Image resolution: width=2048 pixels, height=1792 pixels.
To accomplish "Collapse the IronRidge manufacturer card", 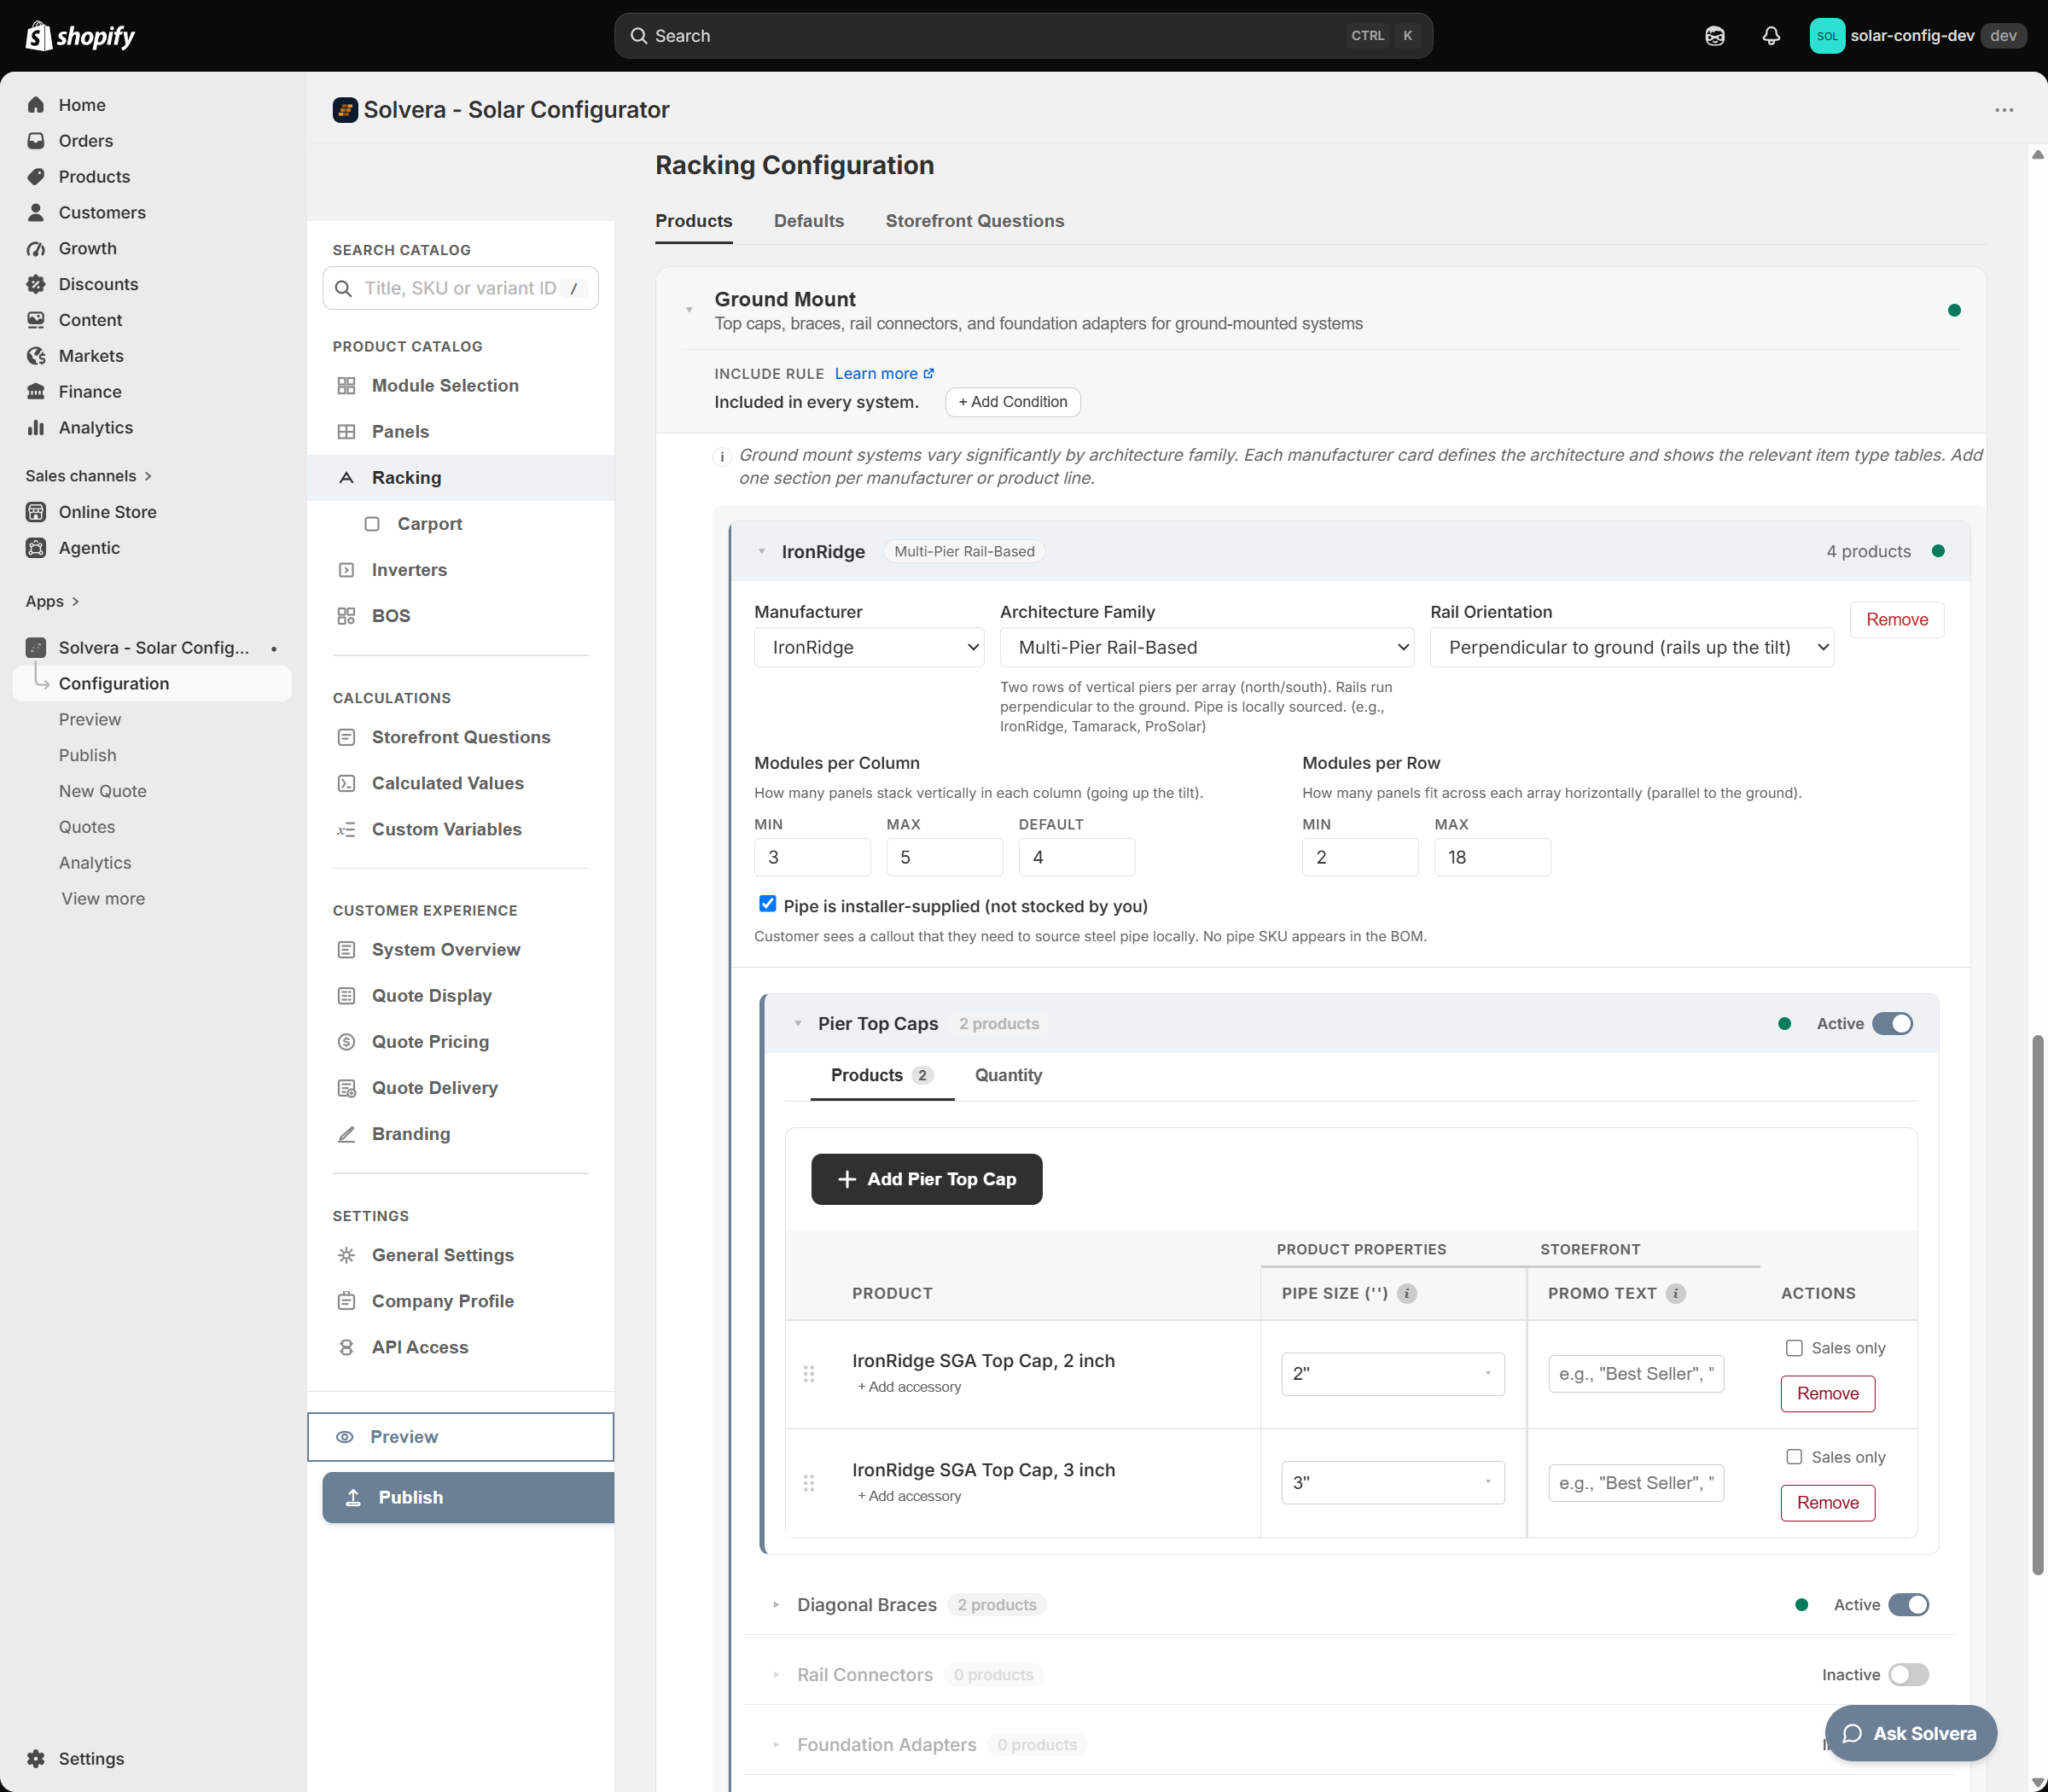I will (761, 551).
